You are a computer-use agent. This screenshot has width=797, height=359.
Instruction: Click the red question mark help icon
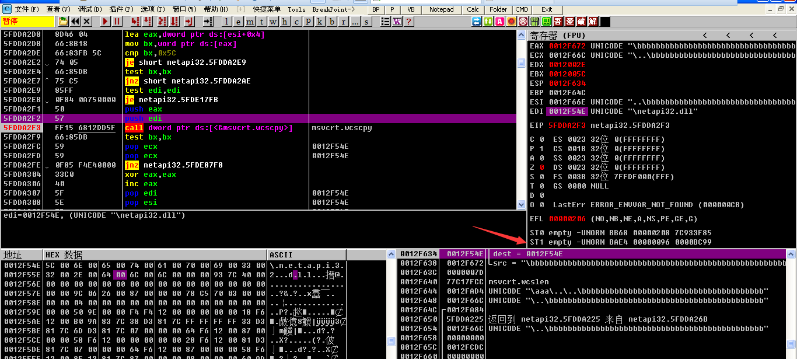pyautogui.click(x=409, y=22)
